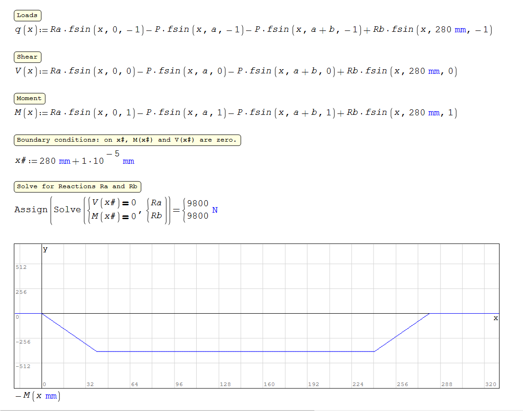The width and height of the screenshot is (523, 411).
Task: Select the x# variable definition
Action: point(74,161)
